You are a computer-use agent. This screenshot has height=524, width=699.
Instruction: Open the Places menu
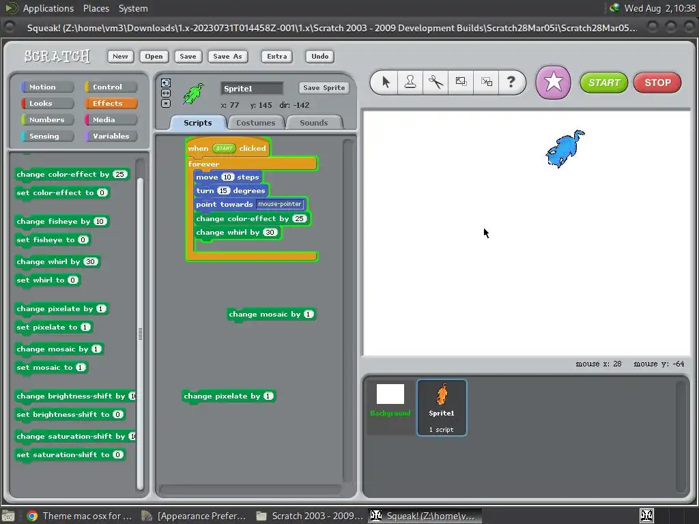96,8
